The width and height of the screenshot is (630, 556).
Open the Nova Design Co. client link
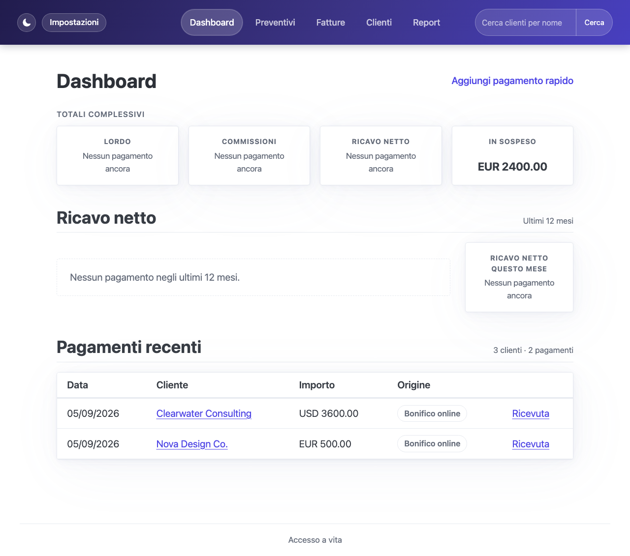click(x=192, y=444)
